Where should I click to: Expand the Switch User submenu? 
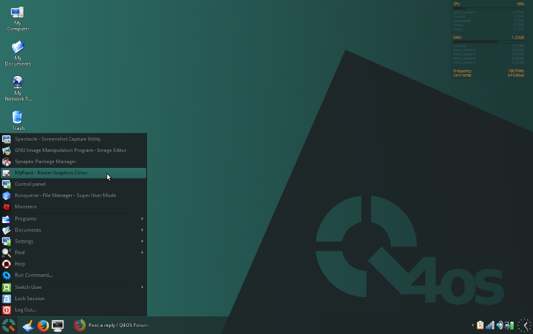pos(73,287)
